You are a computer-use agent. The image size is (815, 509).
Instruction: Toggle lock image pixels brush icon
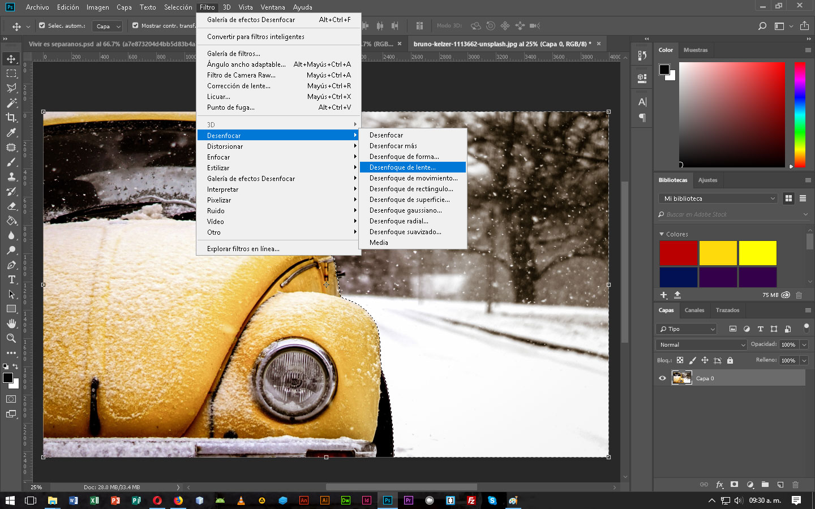(693, 360)
